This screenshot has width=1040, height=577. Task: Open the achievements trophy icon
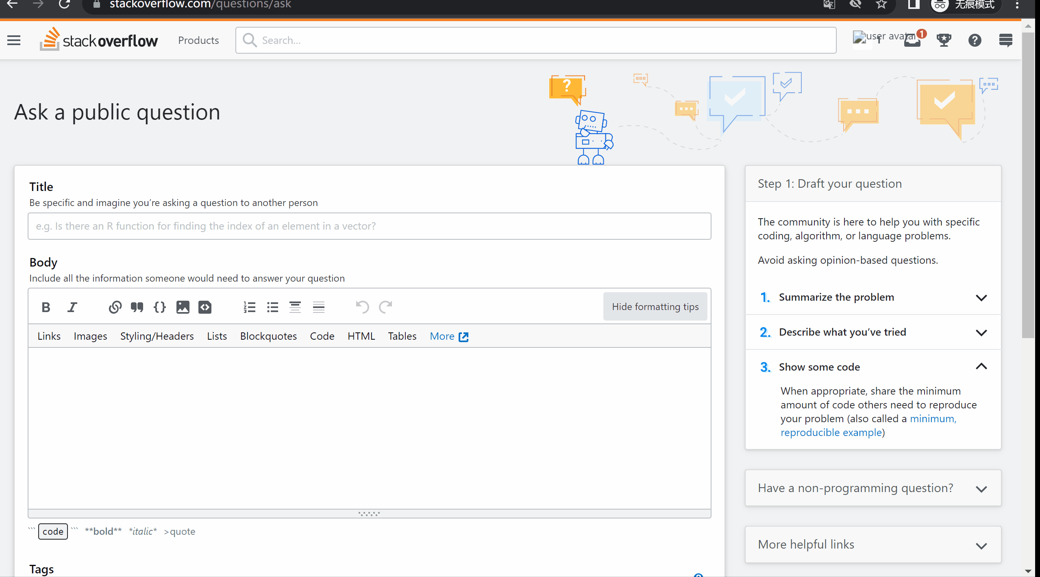(944, 40)
